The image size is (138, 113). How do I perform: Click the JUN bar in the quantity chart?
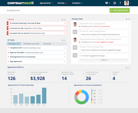click(44, 95)
